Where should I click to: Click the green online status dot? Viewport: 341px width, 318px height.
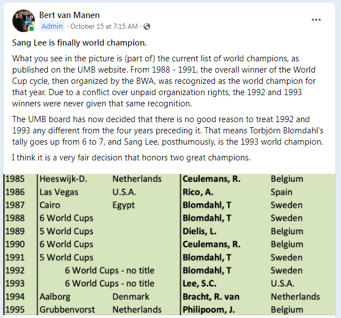pyautogui.click(x=32, y=28)
